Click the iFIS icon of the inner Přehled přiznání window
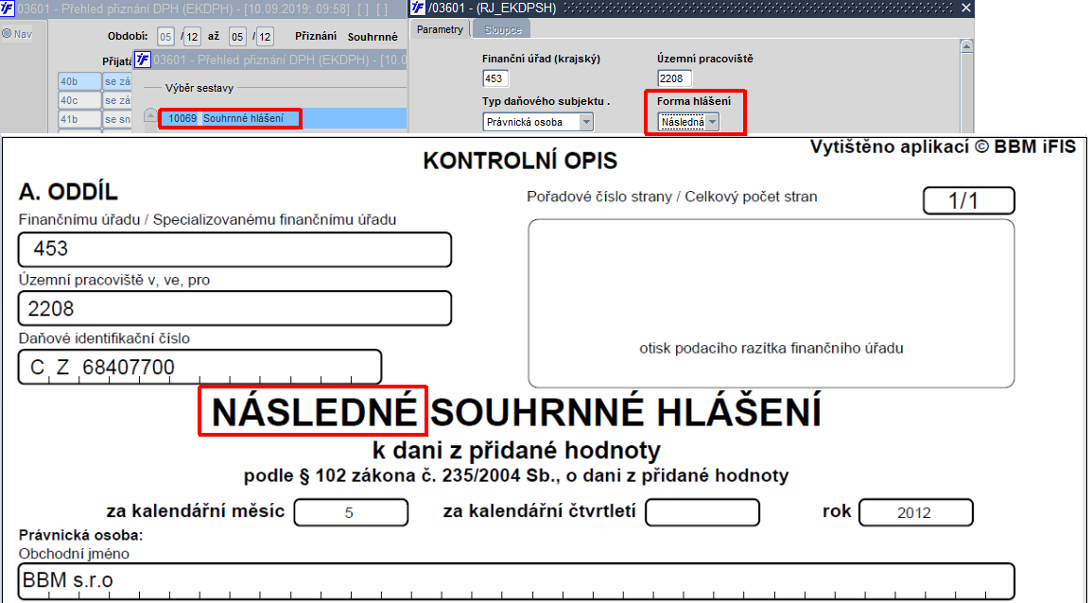1092x603 pixels. point(143,60)
